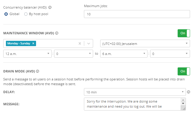193x115 pixels.
Task: Open the 12 a.m. start hour dropdown
Action: (27, 54)
